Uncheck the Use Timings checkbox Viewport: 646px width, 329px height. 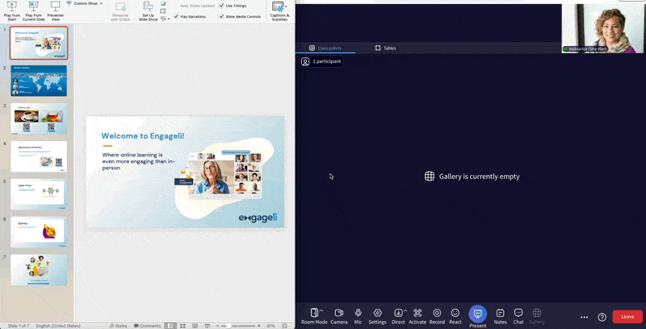222,6
